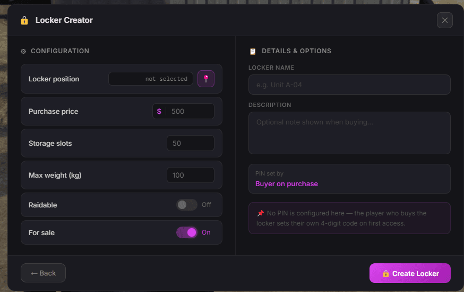Select the Storage slots 50 field

click(x=191, y=143)
